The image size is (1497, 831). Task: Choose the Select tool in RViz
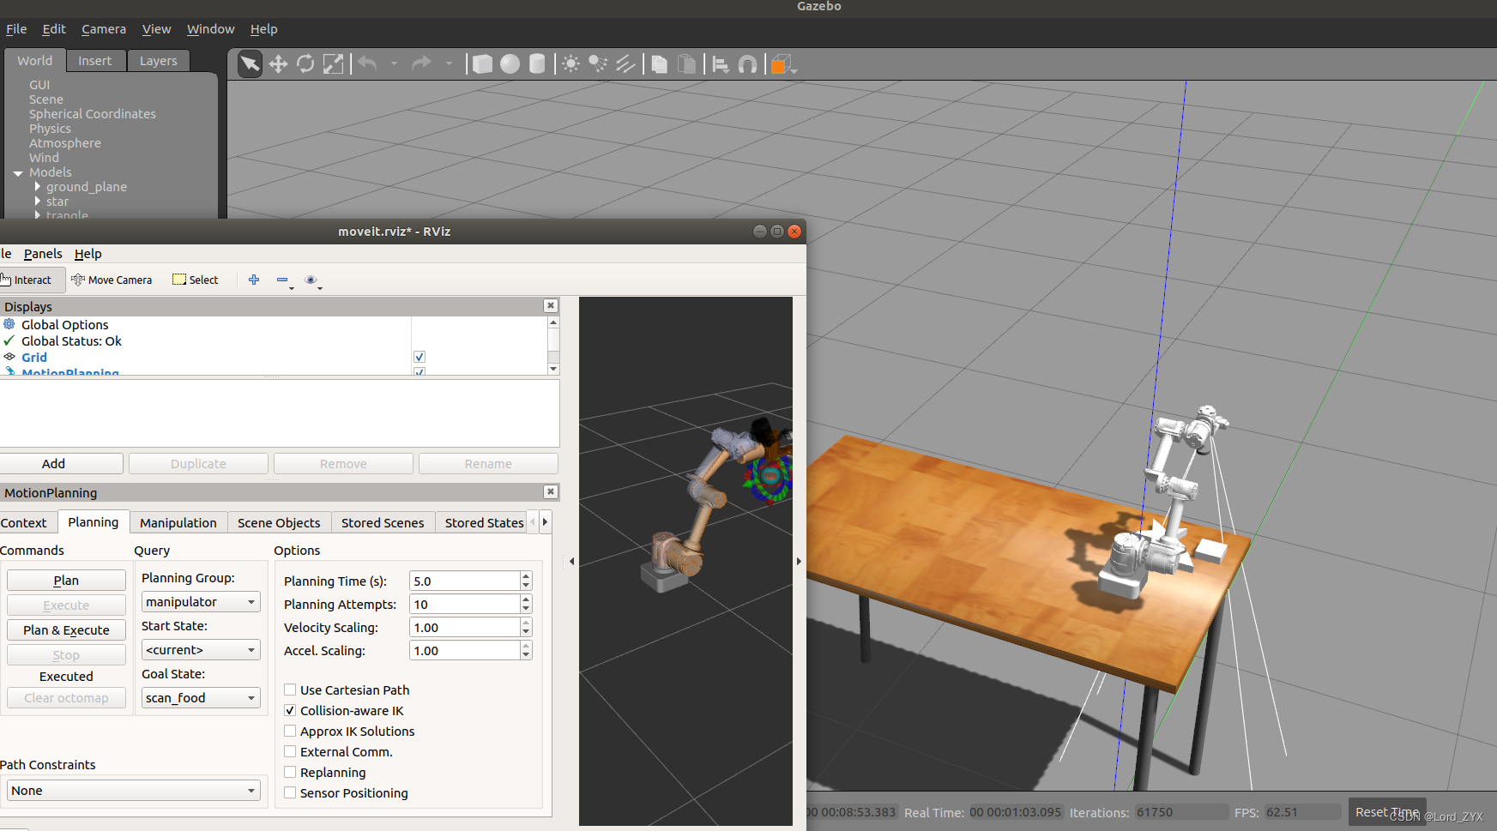(196, 280)
